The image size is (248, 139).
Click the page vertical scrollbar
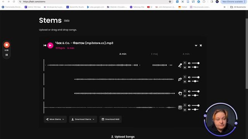tap(247, 54)
